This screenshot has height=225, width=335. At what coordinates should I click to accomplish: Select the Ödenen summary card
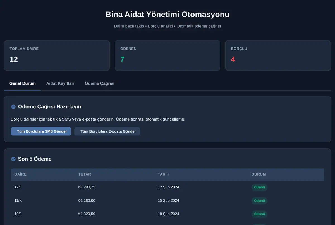coord(167,56)
